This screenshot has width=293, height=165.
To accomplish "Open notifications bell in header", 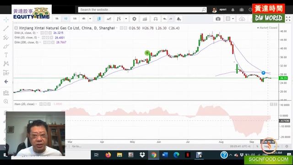I will (233, 10).
